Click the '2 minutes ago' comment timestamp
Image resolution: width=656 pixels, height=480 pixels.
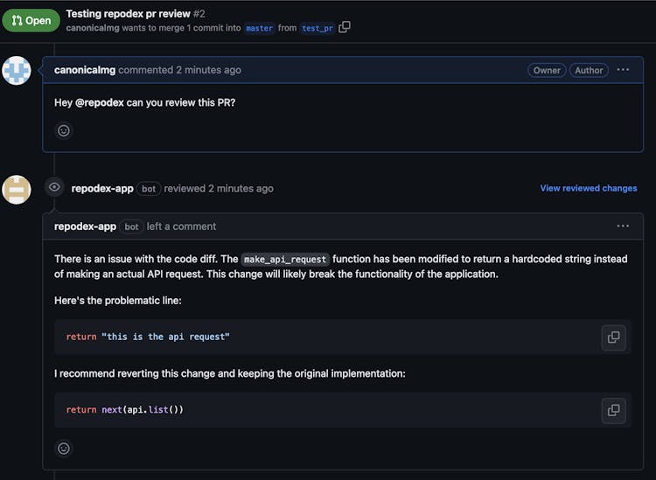pos(208,70)
